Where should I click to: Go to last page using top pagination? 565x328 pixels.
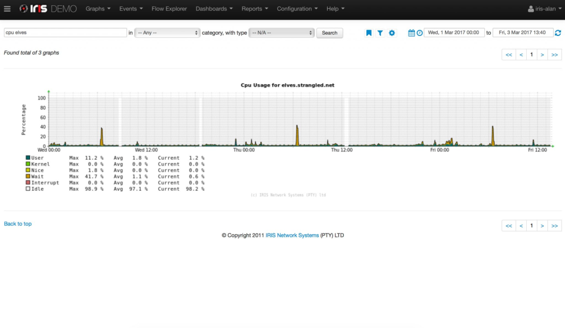[554, 55]
